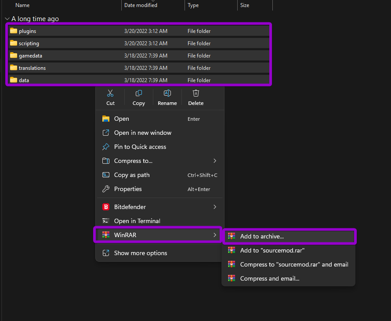Select the Rename icon

coord(167,93)
